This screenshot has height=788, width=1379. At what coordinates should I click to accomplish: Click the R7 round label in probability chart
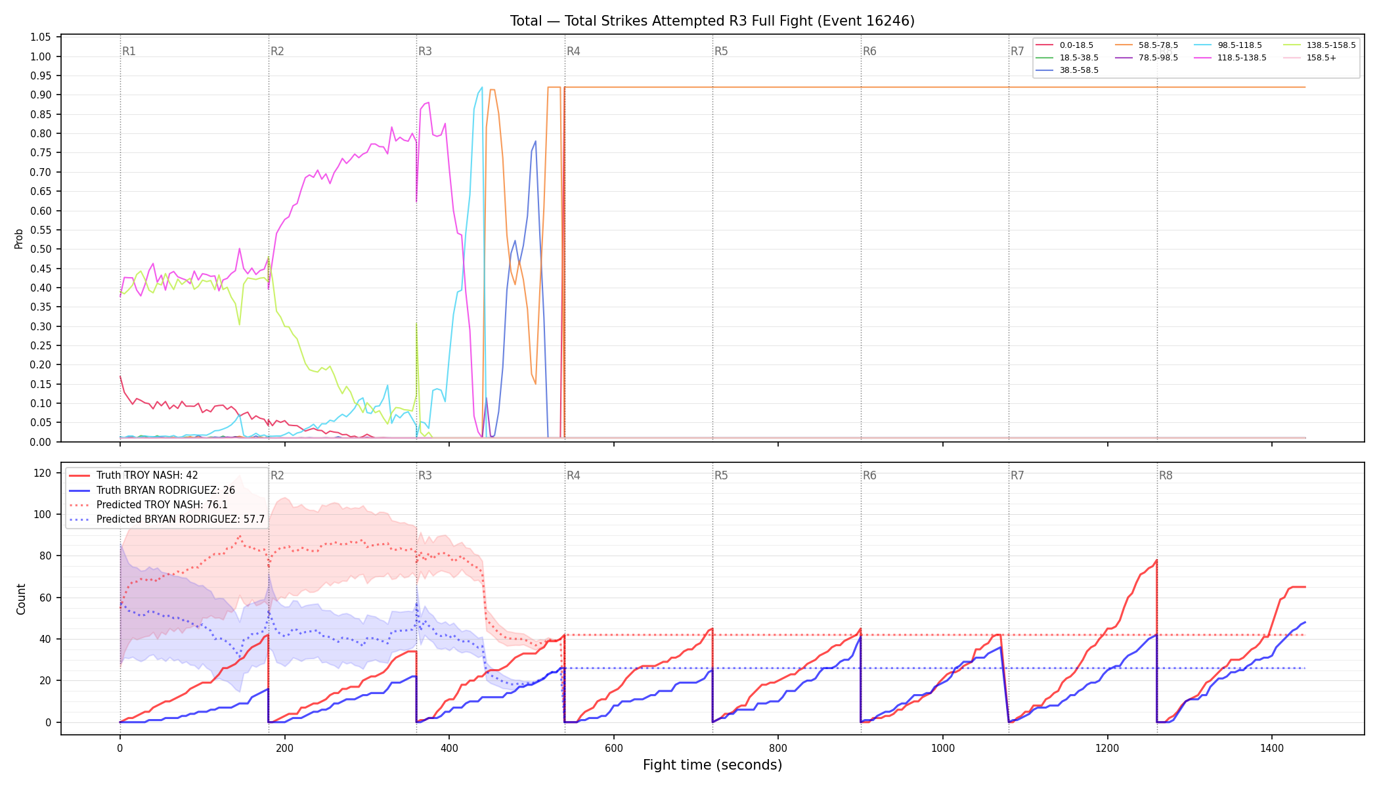1017,51
